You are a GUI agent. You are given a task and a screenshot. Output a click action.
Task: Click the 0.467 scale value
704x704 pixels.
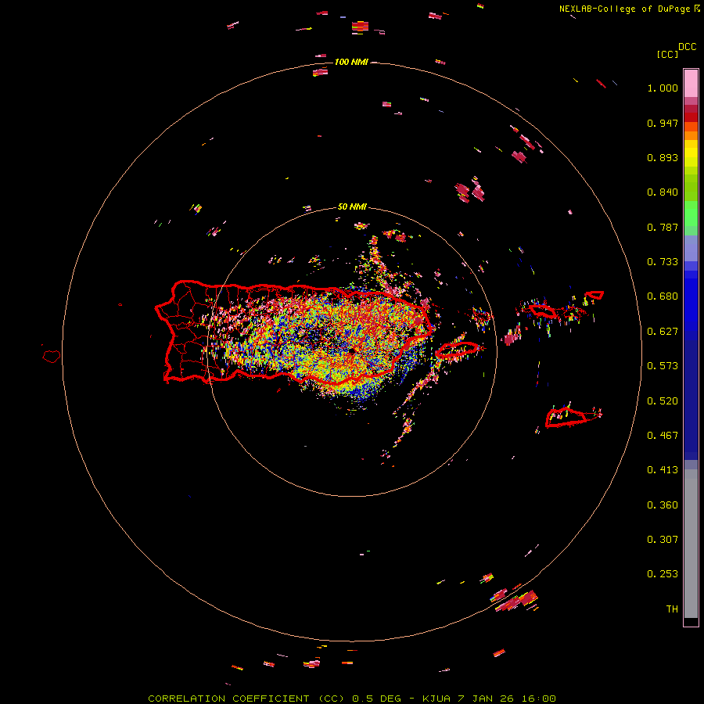coord(663,436)
